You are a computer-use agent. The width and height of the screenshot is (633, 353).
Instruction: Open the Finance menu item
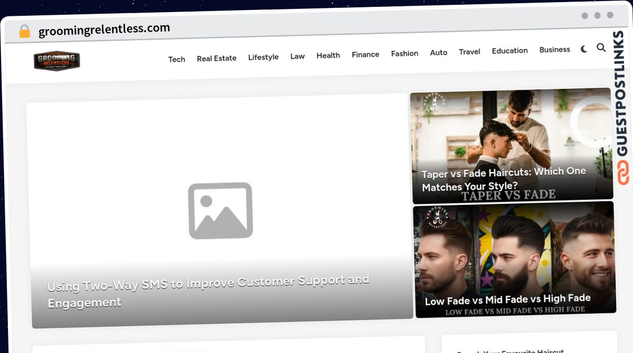coord(366,54)
